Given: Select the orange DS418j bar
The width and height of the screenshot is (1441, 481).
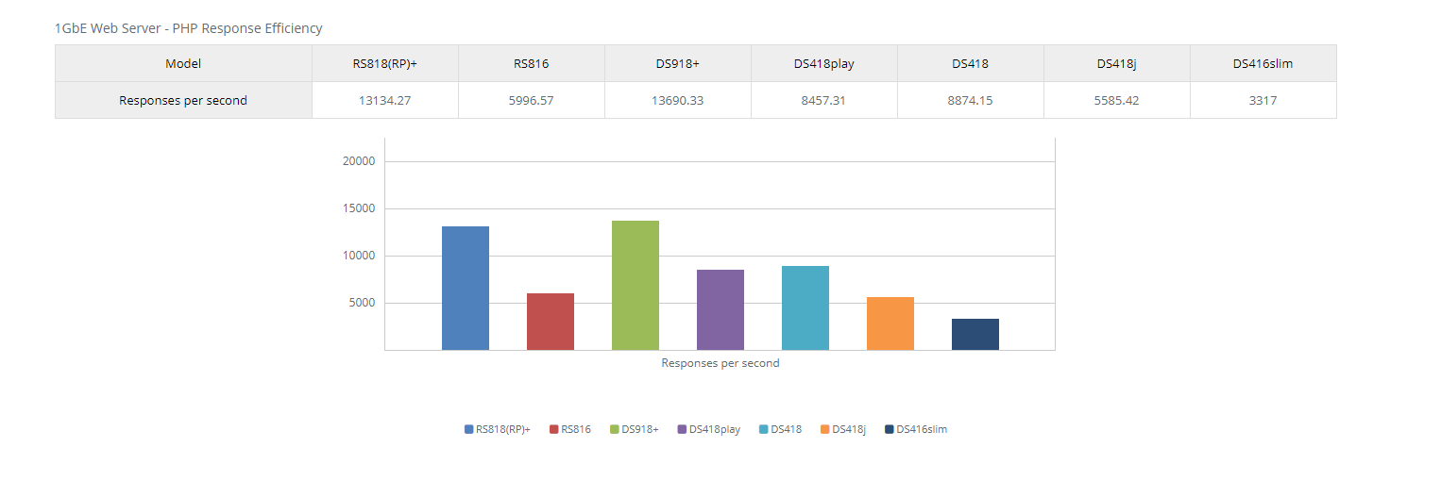Looking at the screenshot, I should pyautogui.click(x=890, y=323).
